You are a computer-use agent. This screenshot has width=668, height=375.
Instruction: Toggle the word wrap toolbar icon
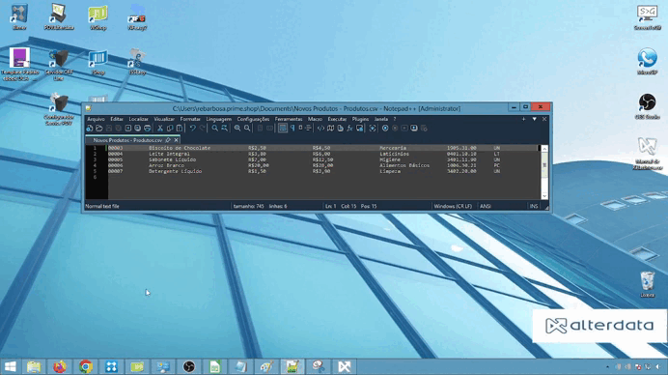point(283,128)
